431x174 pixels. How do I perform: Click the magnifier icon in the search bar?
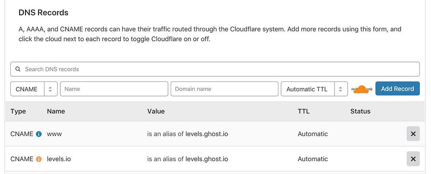[18, 69]
